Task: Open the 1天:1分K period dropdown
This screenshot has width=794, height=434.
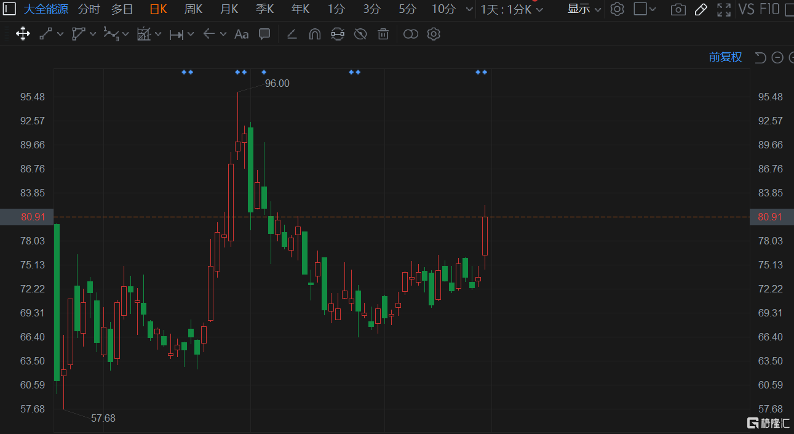Action: (x=512, y=9)
